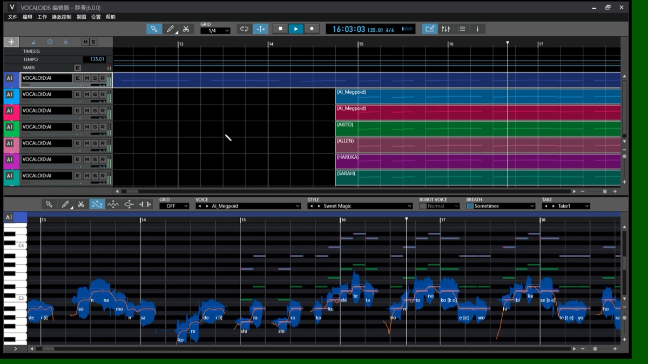This screenshot has width=648, height=364.
Task: Click the info icon in the top toolbar
Action: pos(477,29)
